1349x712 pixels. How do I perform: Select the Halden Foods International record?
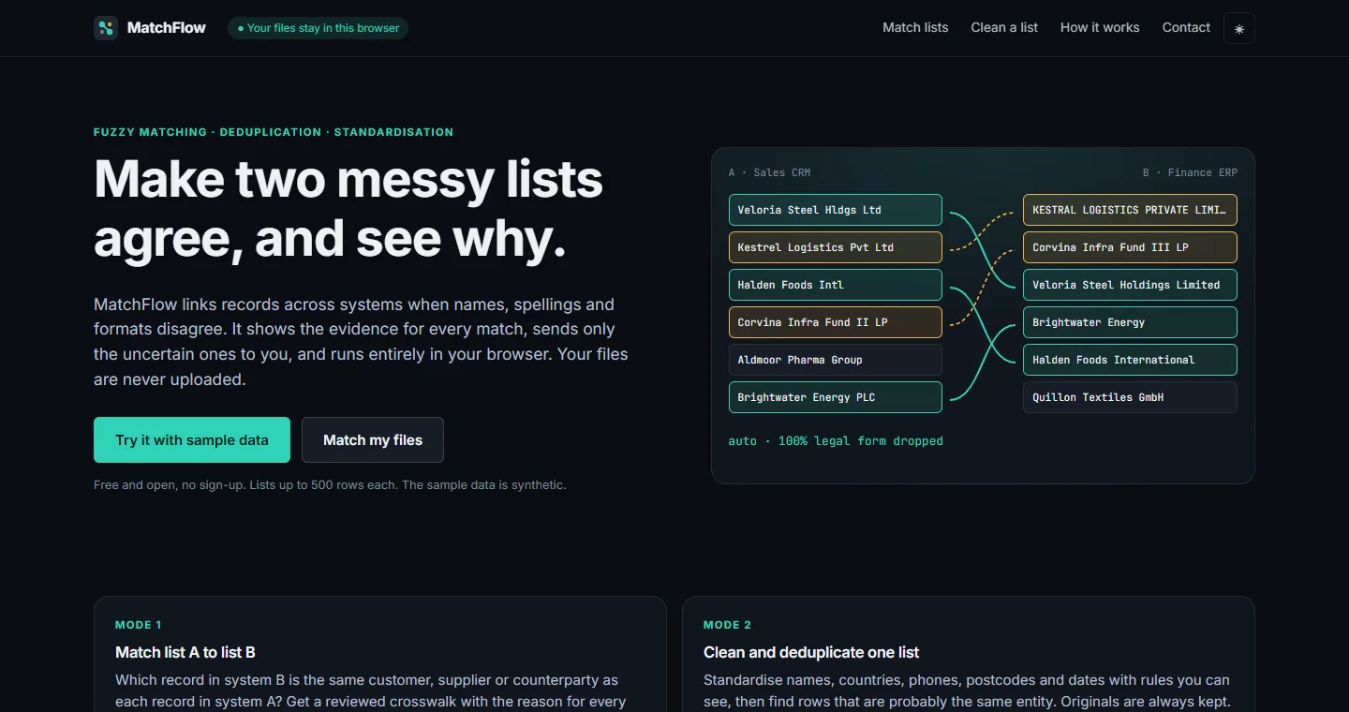pos(1130,360)
